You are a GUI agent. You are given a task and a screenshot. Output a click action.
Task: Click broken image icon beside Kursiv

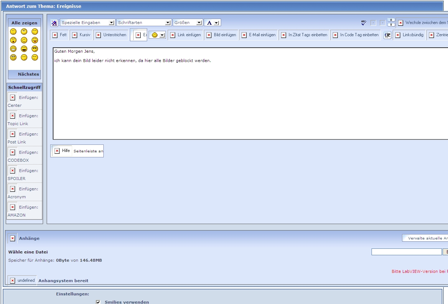tap(75, 35)
